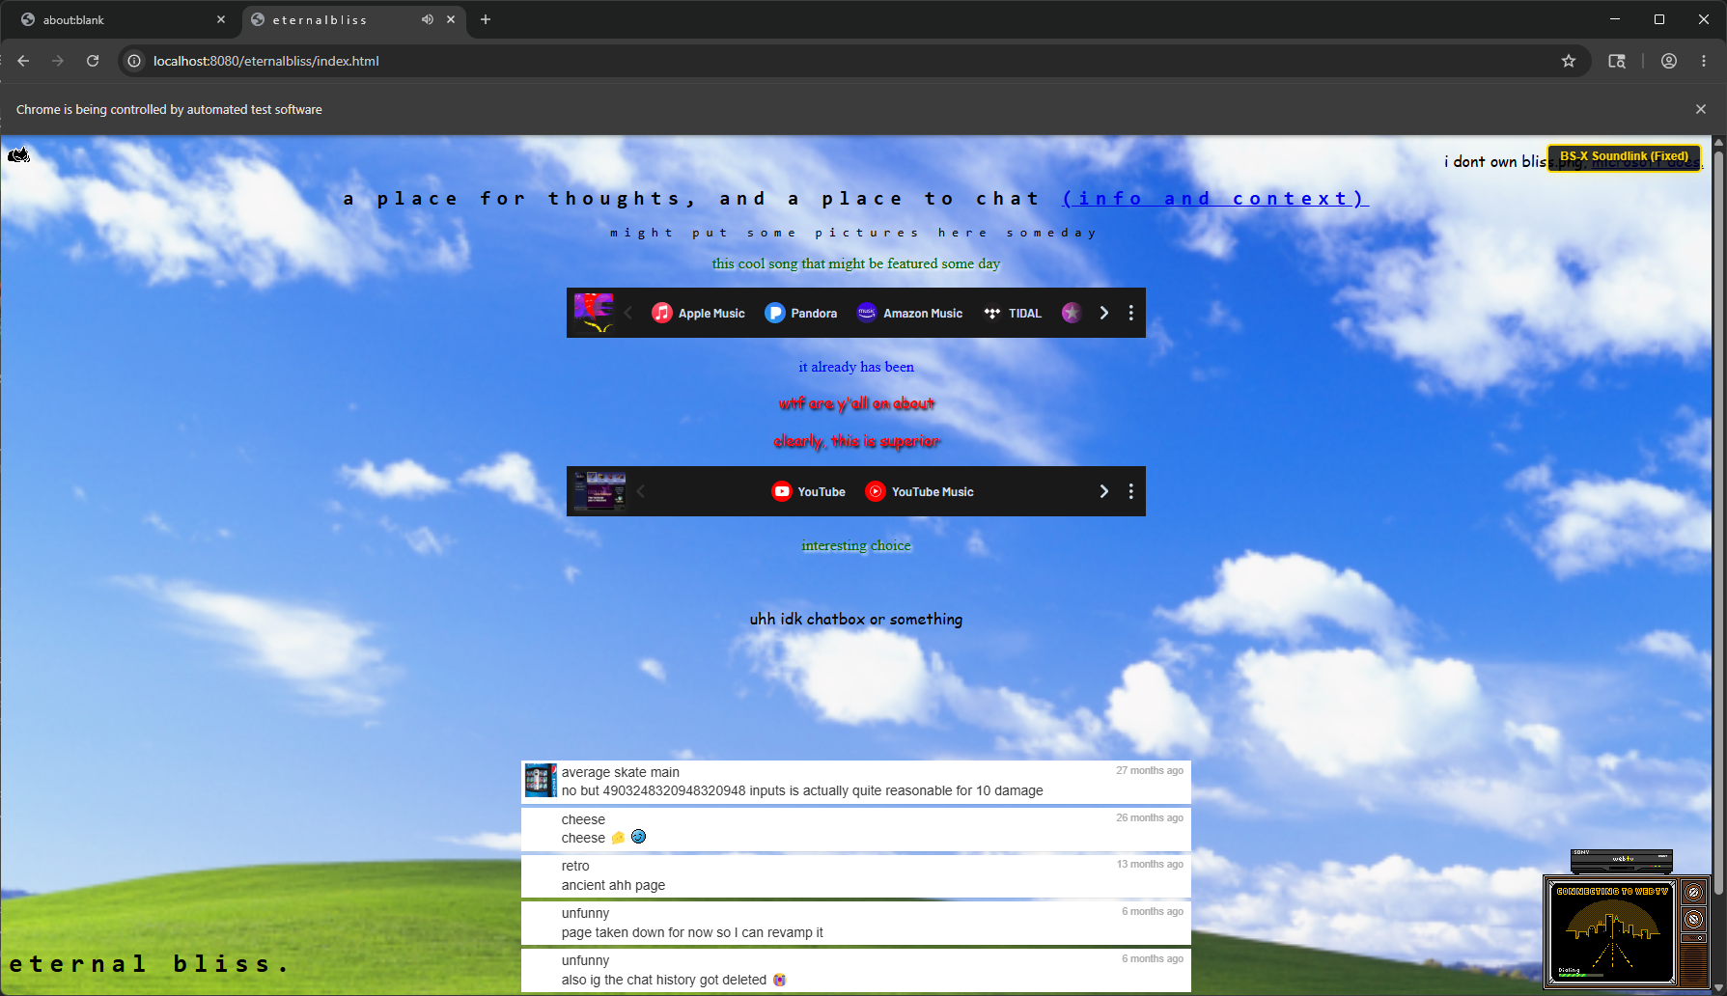Minimize the Chrome window
Viewport: 1727px width, 996px height.
click(1615, 19)
